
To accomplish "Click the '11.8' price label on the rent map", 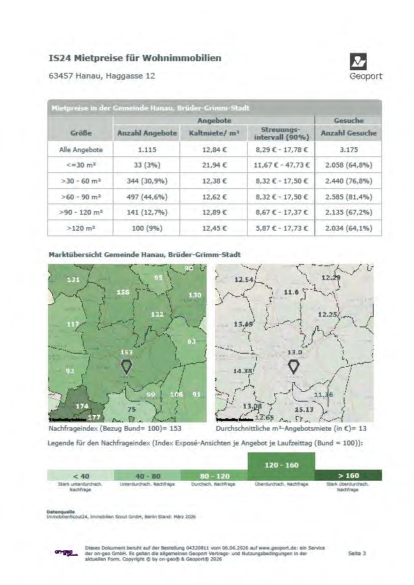I will [x=291, y=292].
